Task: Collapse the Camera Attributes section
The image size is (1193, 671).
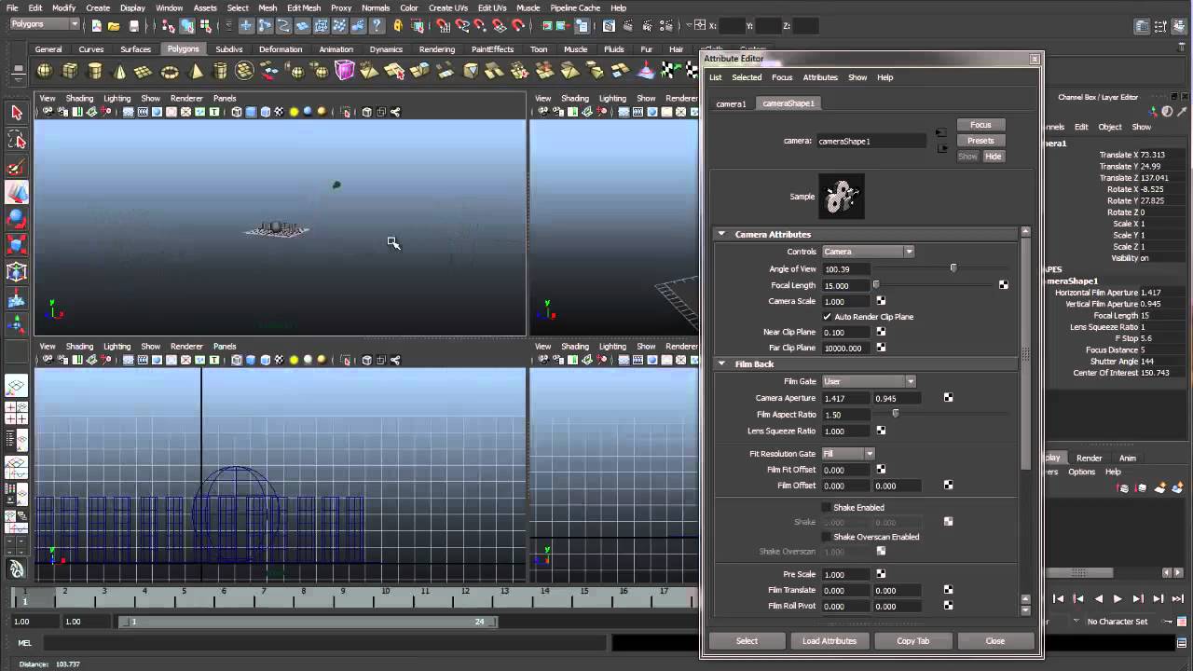Action: (x=721, y=235)
